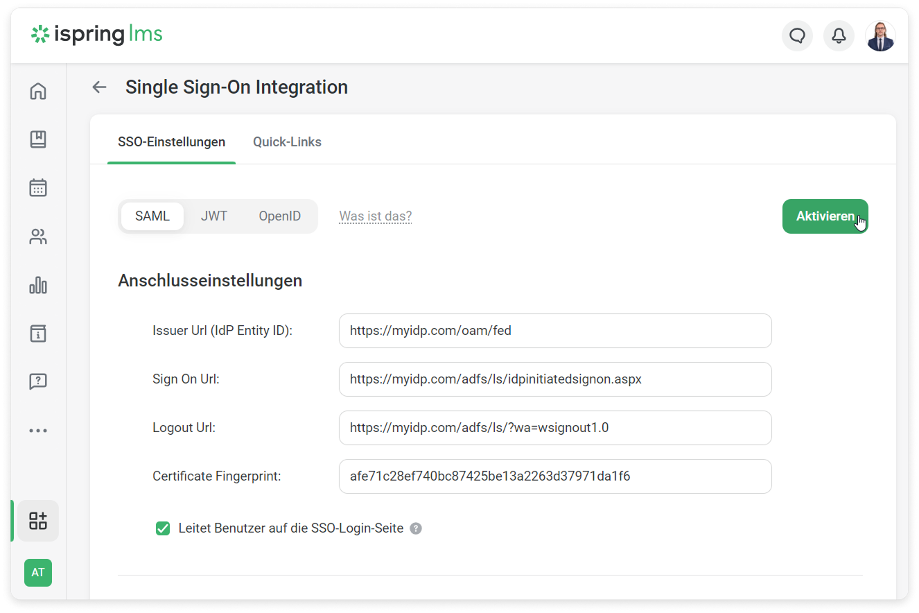
Task: Uncheck Leitet Benutzer auf die SSO-Login-Seite
Action: point(163,528)
